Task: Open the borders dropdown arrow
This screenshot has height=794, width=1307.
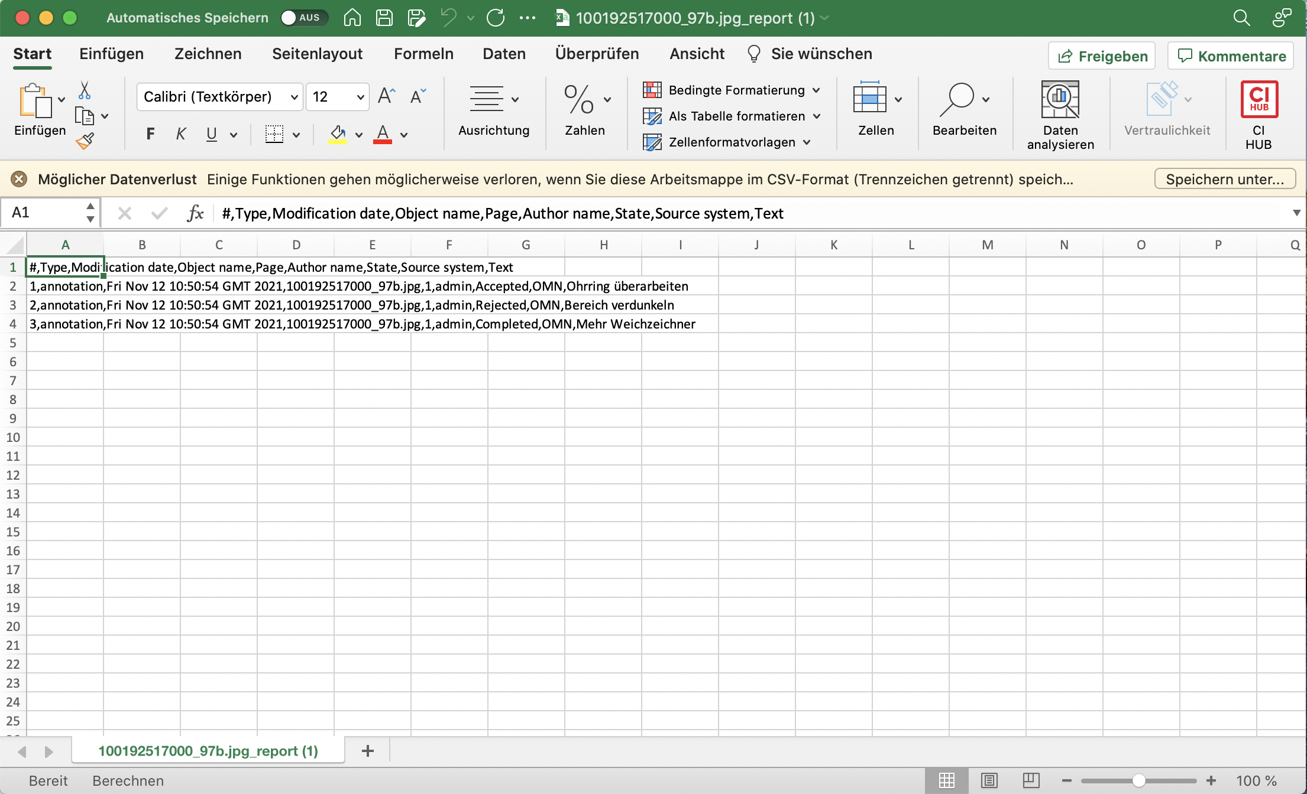Action: point(297,134)
